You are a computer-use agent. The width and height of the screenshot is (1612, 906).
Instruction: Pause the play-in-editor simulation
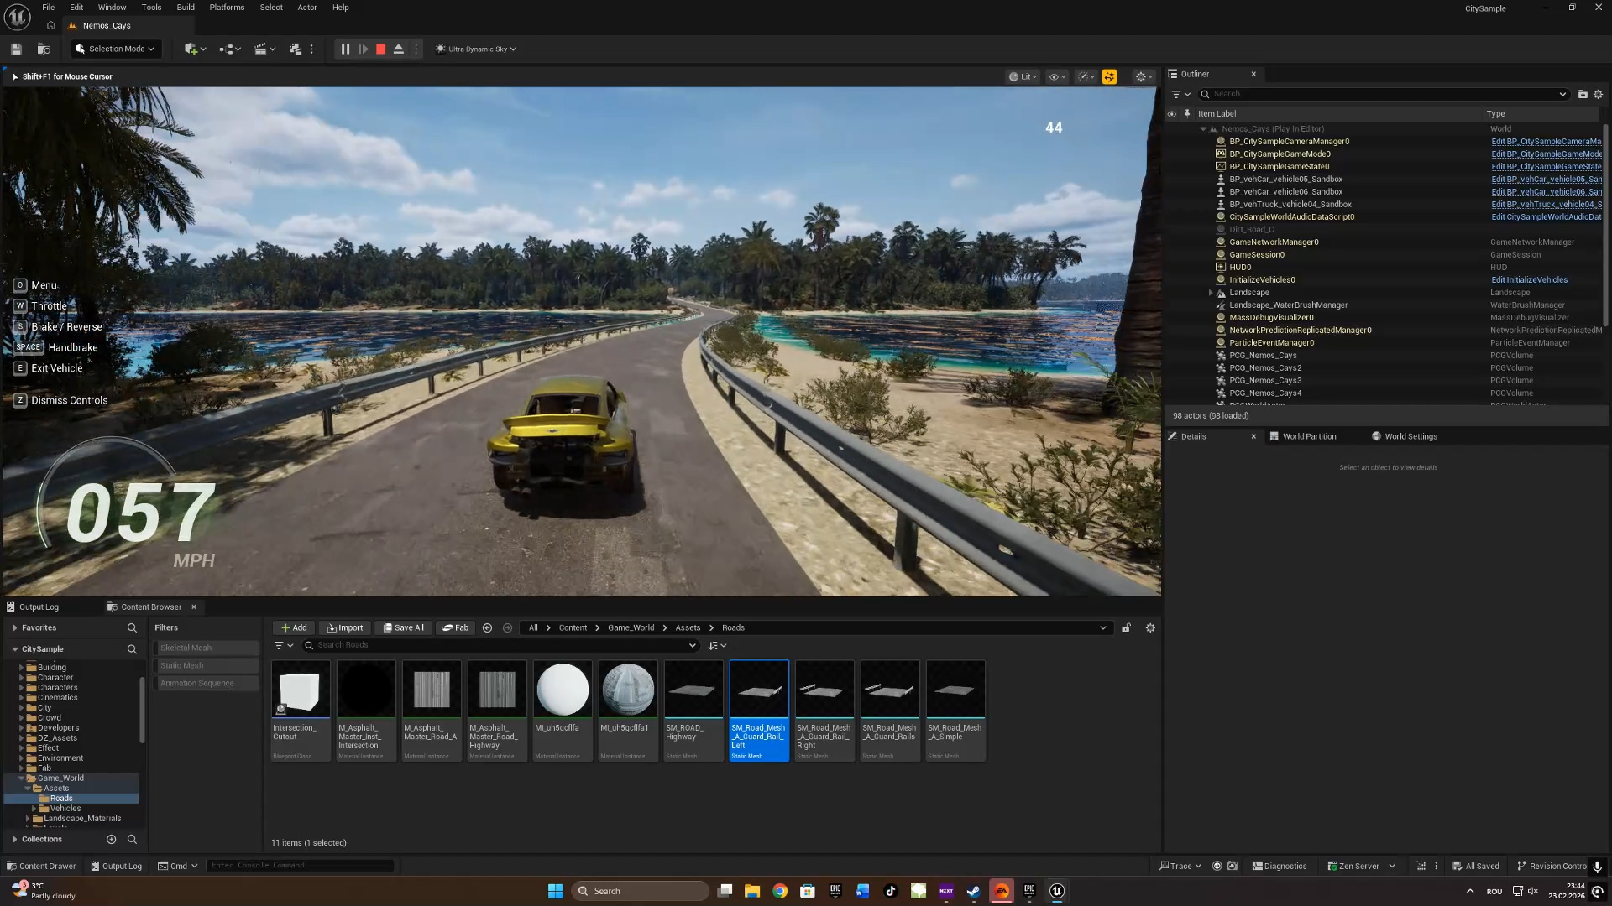pos(345,49)
